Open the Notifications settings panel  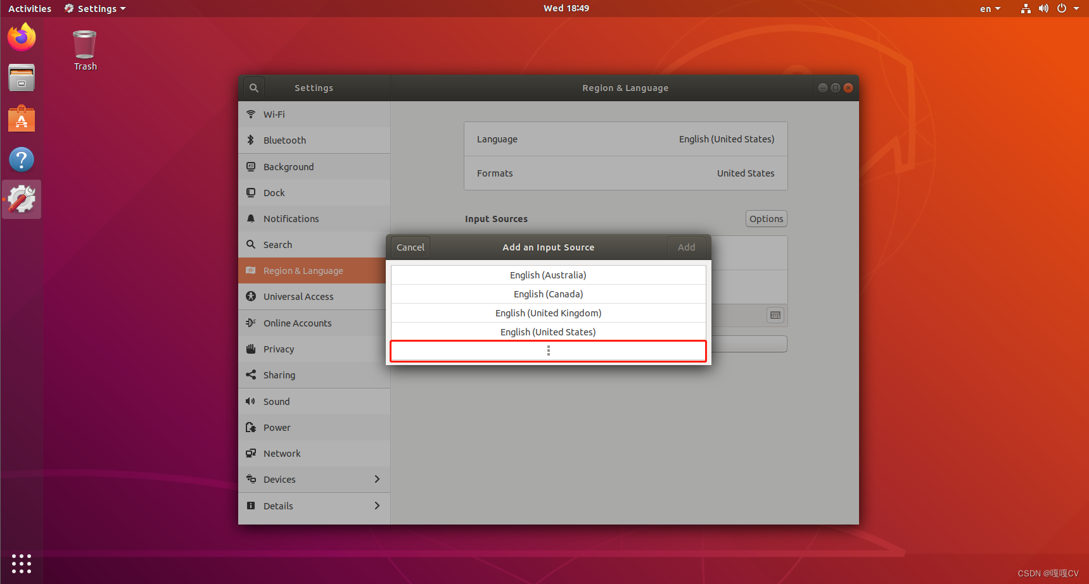point(314,218)
